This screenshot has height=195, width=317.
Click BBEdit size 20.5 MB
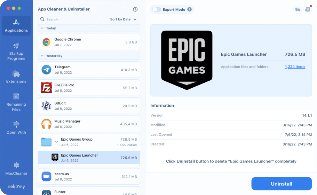129,106
